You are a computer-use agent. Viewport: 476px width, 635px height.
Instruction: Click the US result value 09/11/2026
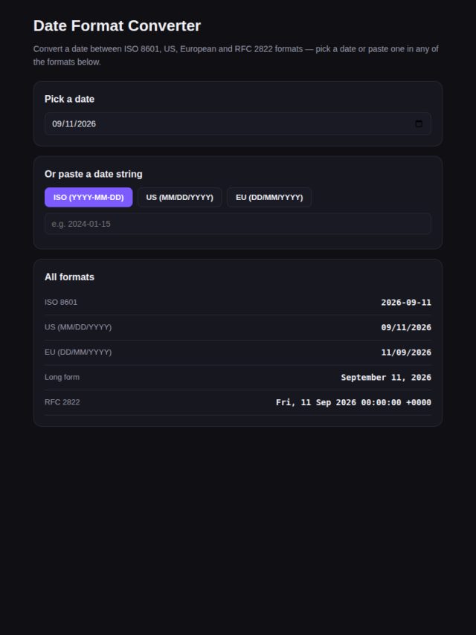406,327
